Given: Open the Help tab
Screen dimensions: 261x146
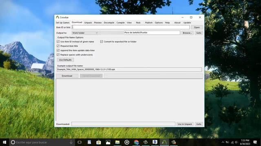Looking at the screenshot, I should [167, 23].
